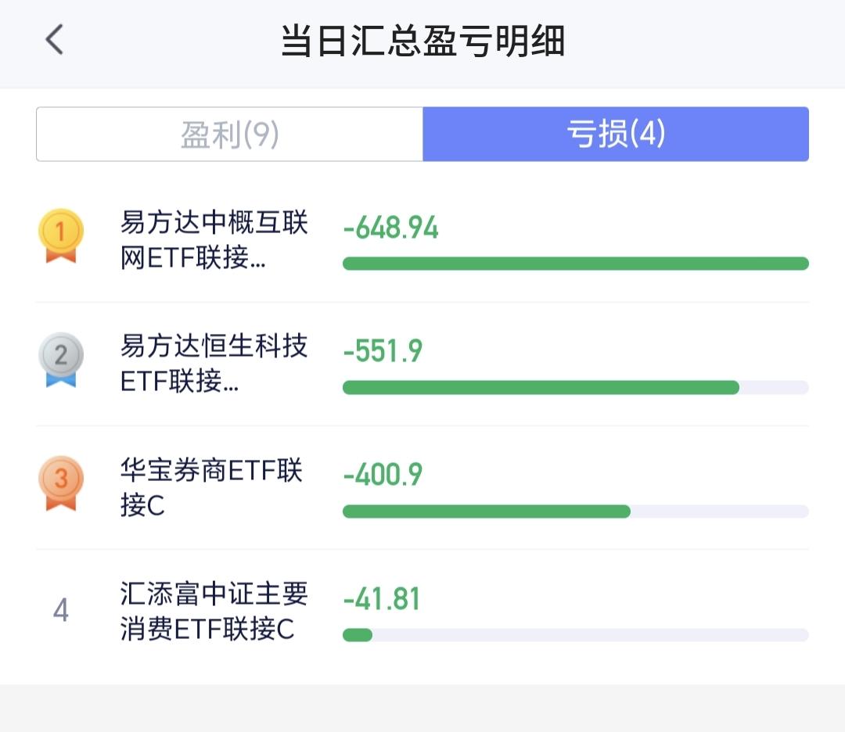Click the -400.9 loss amount
This screenshot has height=732, width=845.
(x=383, y=475)
